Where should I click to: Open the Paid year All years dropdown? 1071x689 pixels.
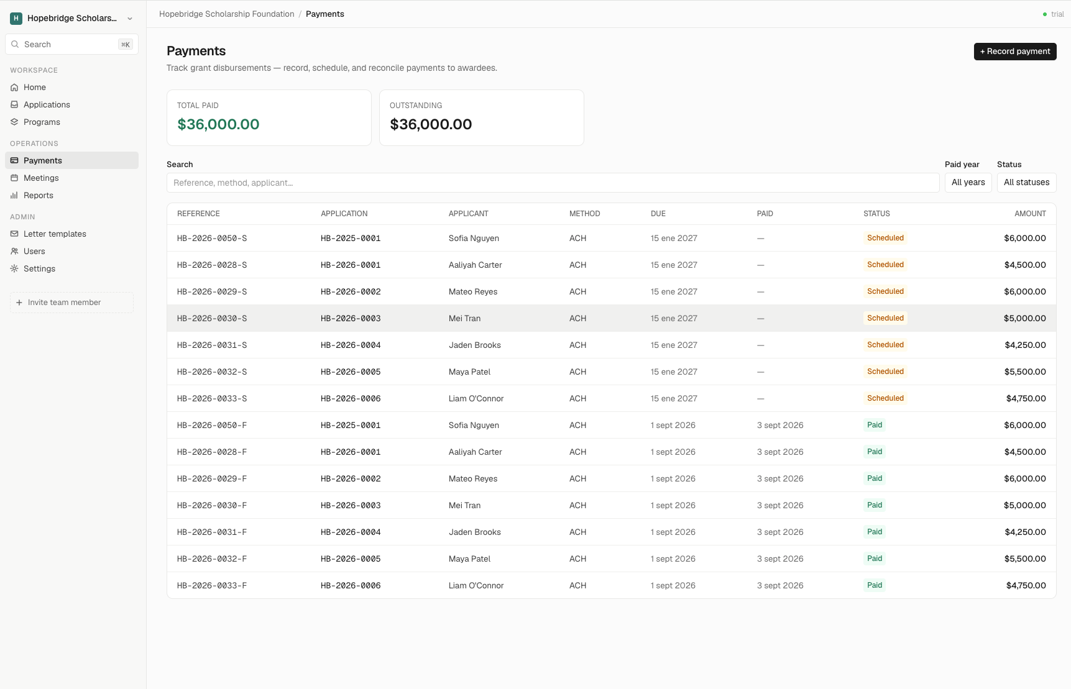coord(968,183)
